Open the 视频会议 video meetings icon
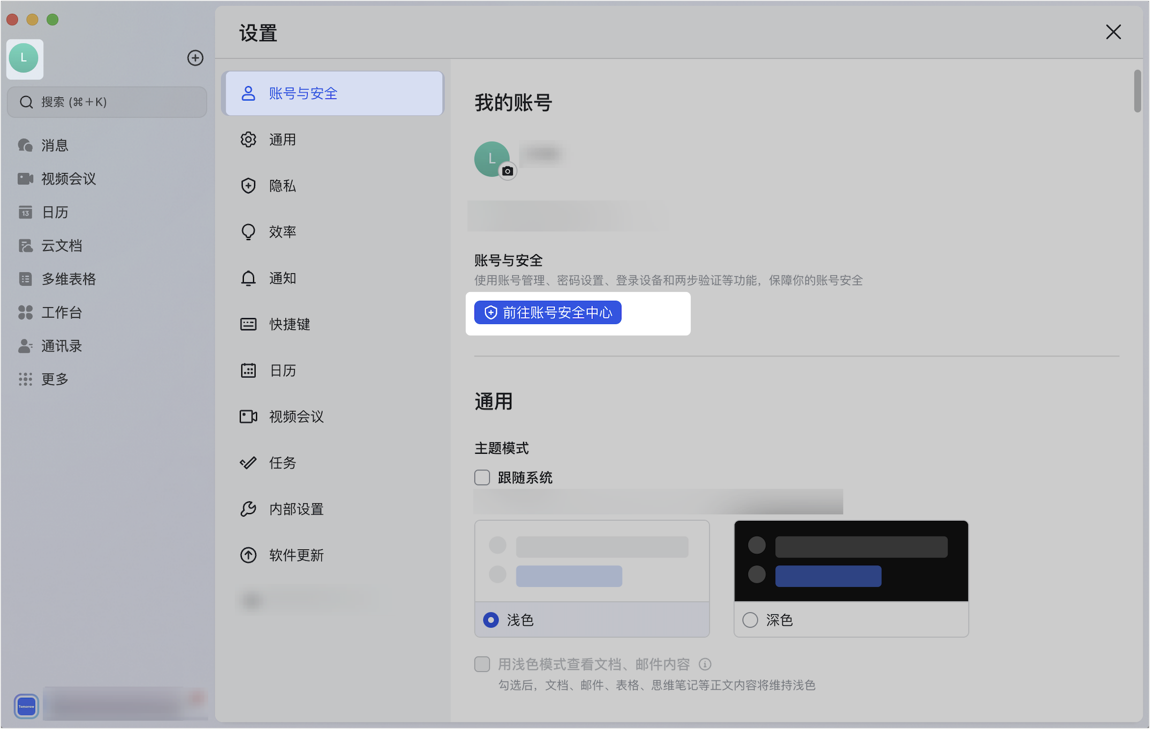 point(25,179)
